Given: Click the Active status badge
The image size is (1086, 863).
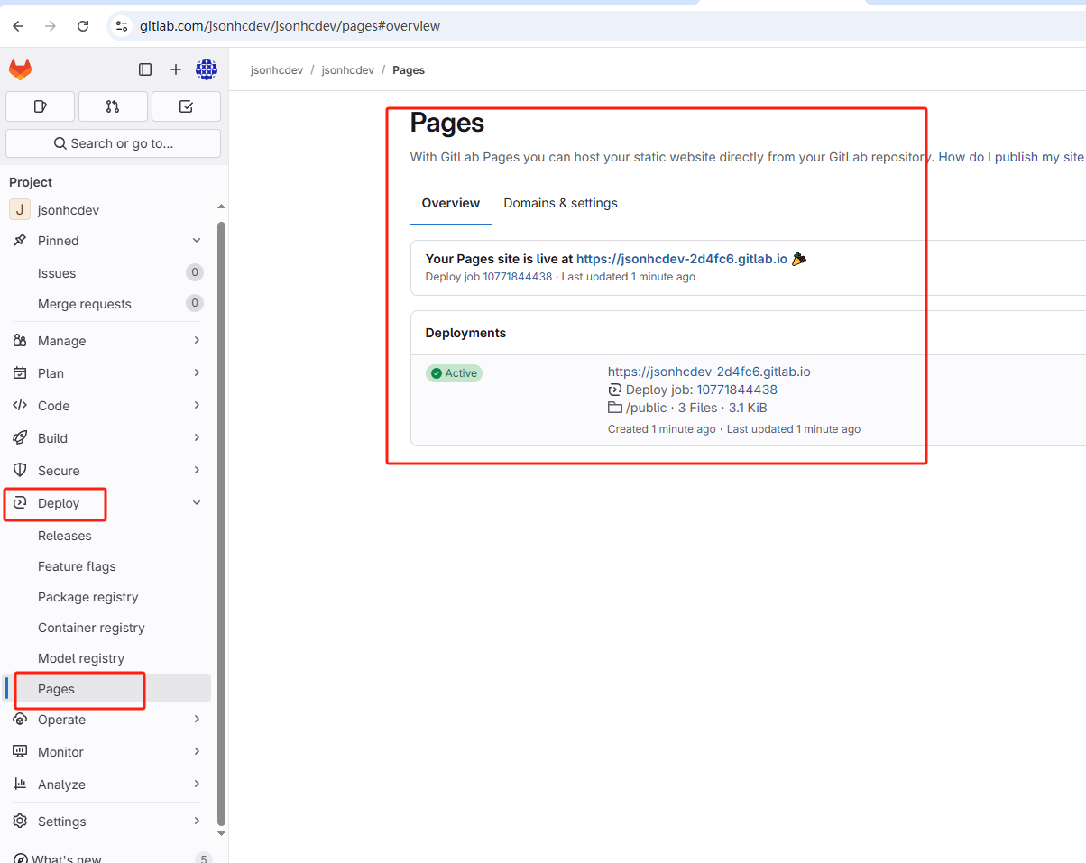Looking at the screenshot, I should [454, 373].
